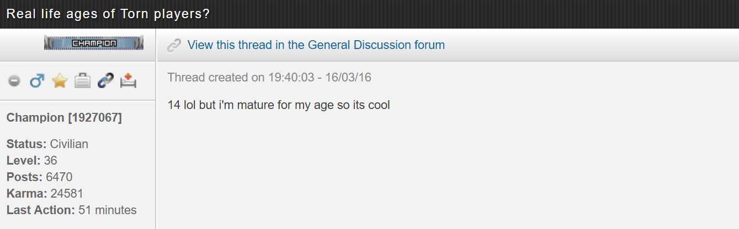Click the post text about being 14

click(x=279, y=105)
